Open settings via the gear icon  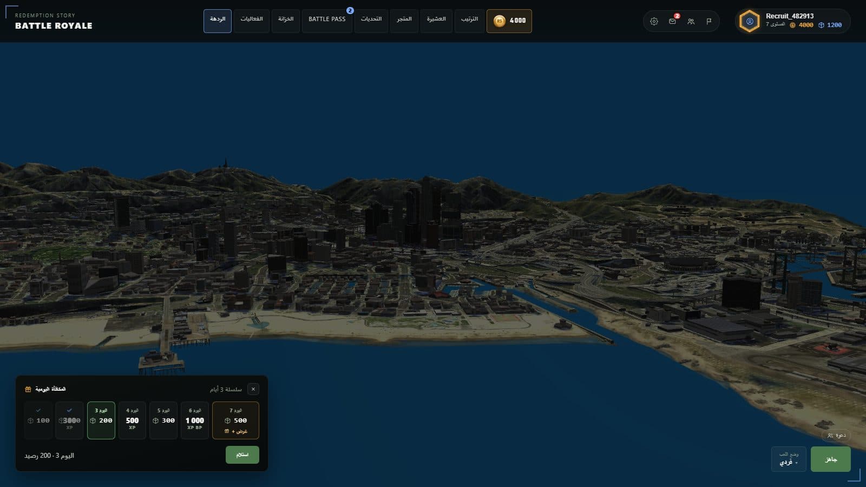[x=654, y=21]
